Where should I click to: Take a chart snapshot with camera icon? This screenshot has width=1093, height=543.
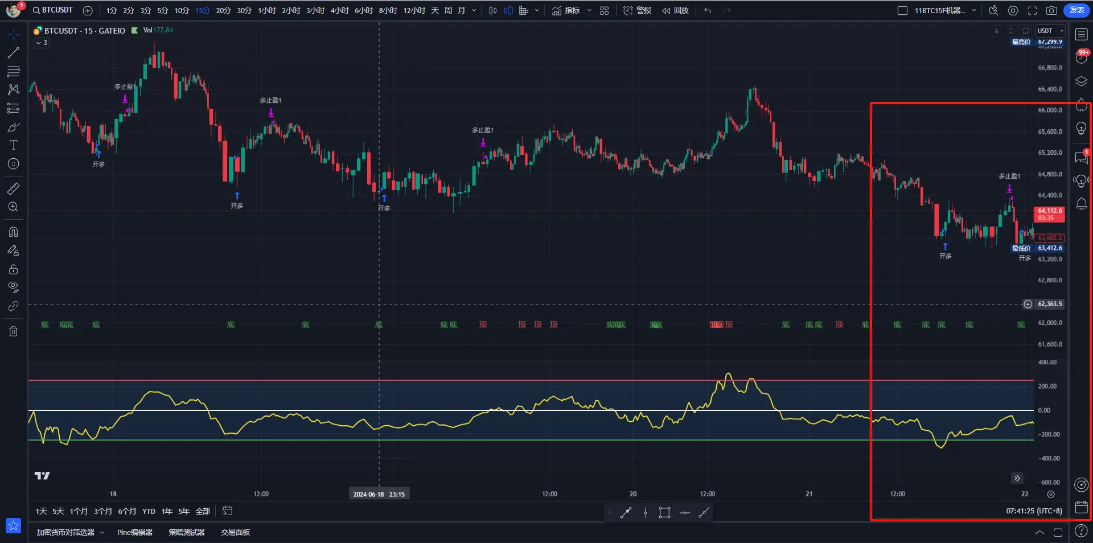[1051, 10]
